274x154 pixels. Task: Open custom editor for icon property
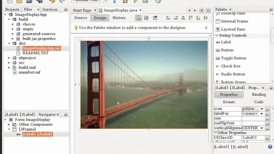click(x=267, y=109)
